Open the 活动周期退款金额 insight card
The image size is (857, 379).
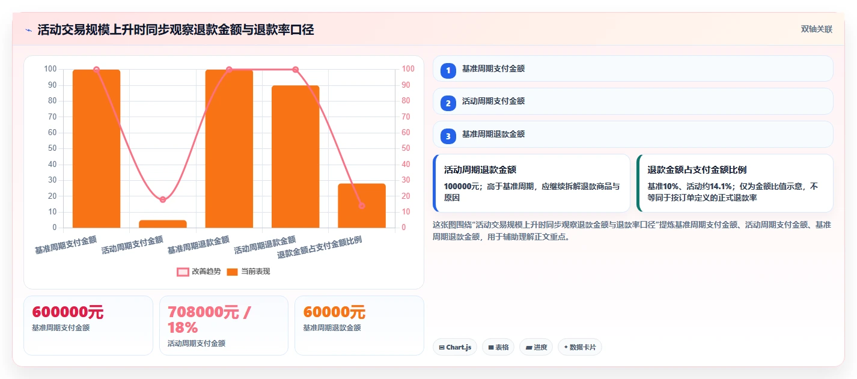531,183
